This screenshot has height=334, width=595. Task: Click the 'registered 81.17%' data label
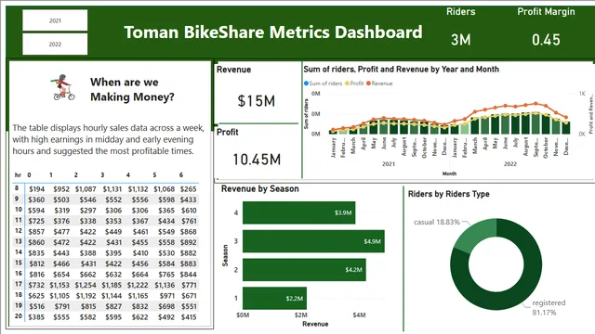pos(549,307)
